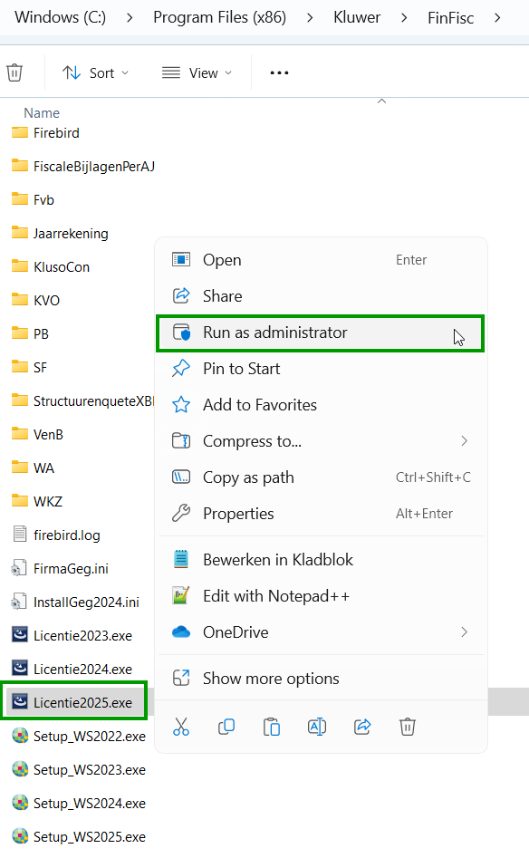Select Properties from the context menu
The image size is (529, 858).
tap(321, 514)
